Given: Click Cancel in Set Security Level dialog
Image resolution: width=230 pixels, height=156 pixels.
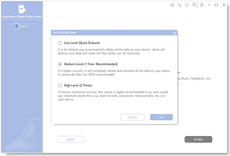Looking at the screenshot, I should pos(132,117).
